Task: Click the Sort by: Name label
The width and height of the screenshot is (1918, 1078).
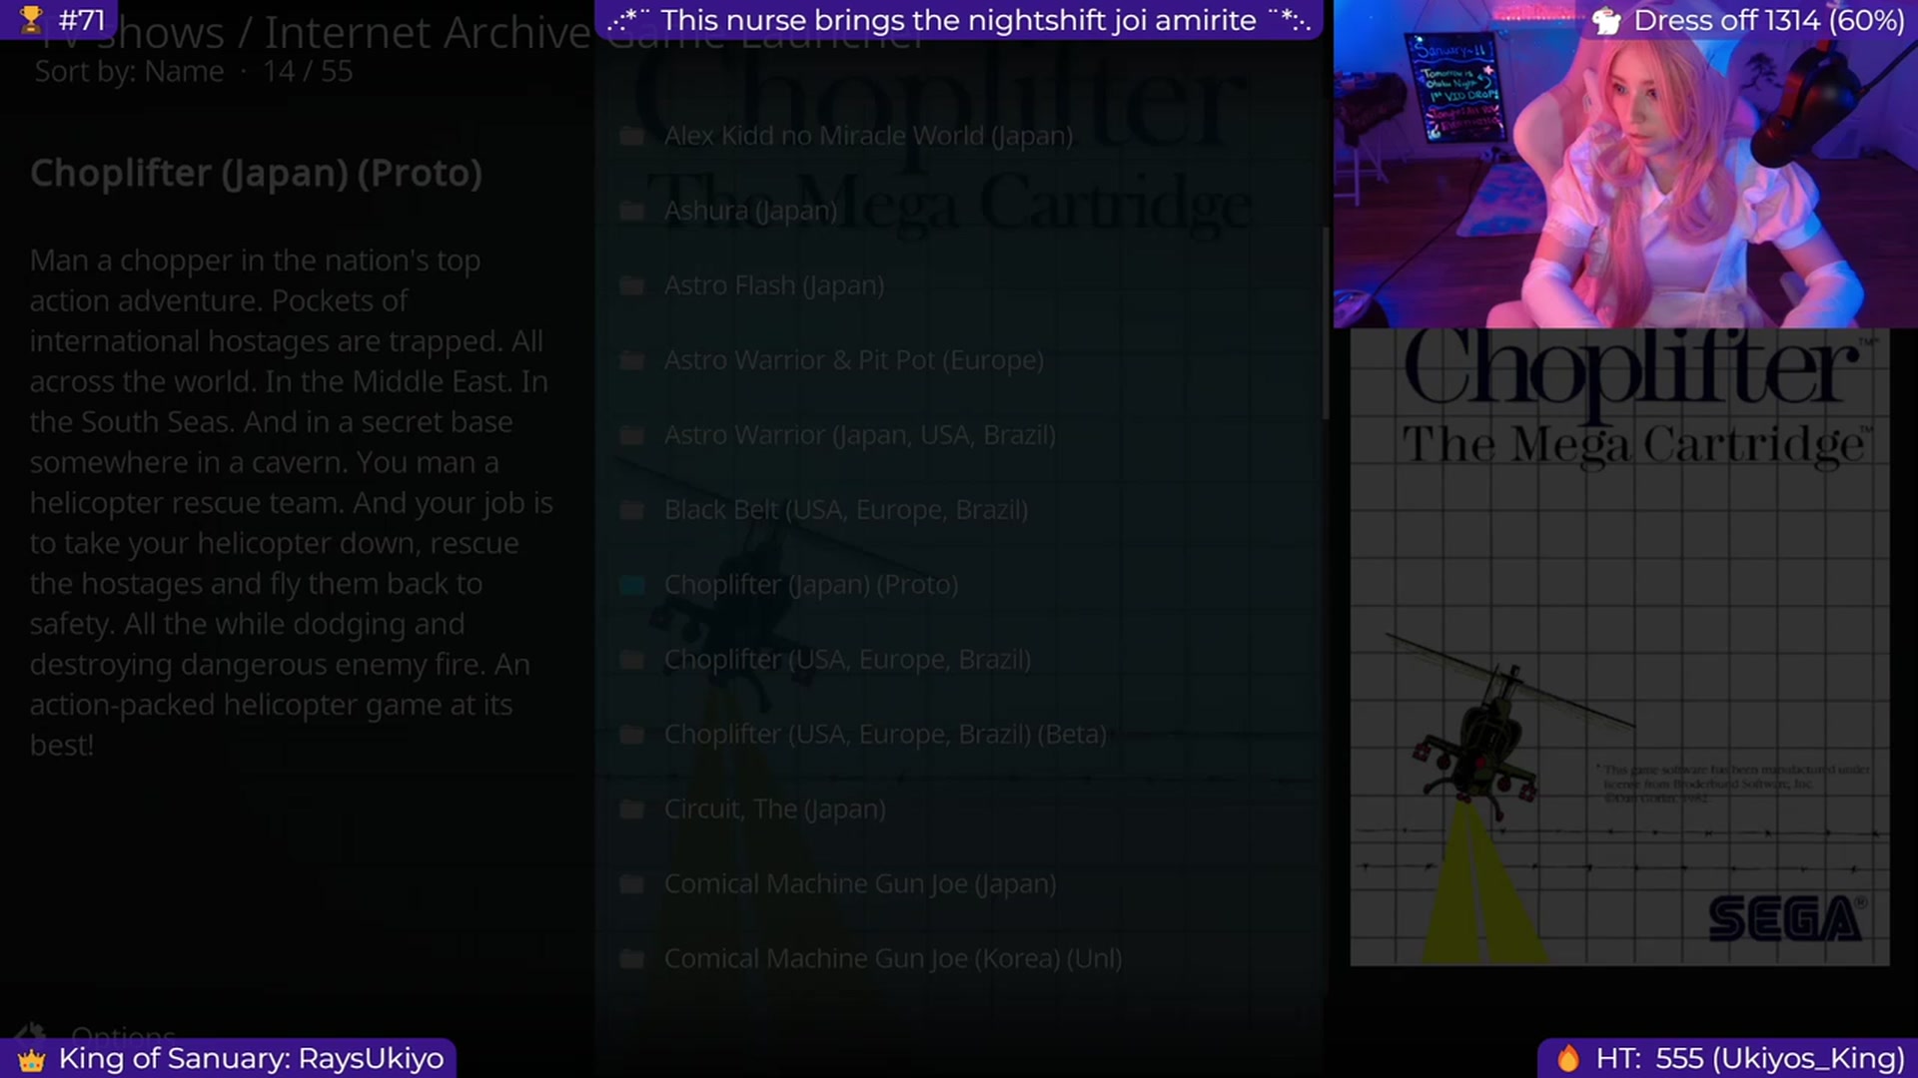Action: point(129,72)
